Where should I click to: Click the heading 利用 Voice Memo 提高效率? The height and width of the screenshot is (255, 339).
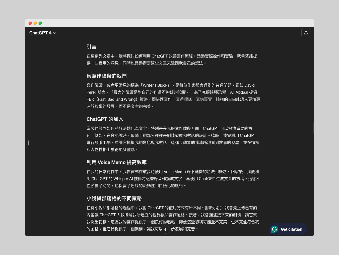click(x=116, y=162)
